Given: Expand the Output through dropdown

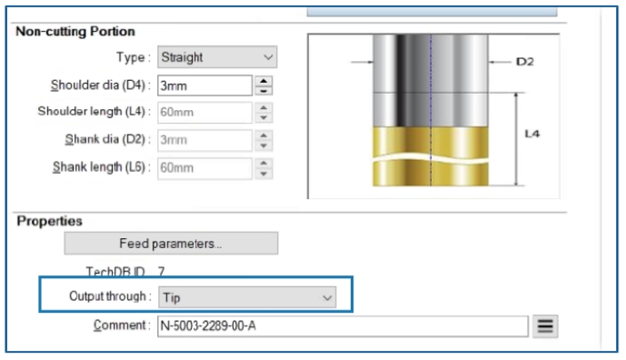Looking at the screenshot, I should point(247,297).
